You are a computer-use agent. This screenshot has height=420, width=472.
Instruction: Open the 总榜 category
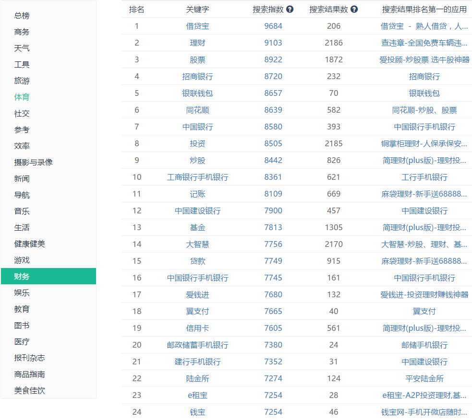(22, 16)
